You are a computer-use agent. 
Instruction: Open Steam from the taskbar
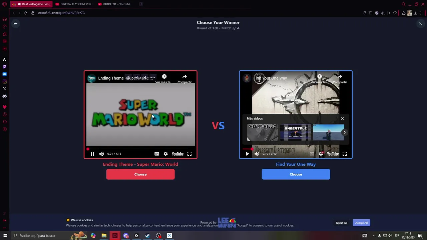pyautogui.click(x=147, y=236)
